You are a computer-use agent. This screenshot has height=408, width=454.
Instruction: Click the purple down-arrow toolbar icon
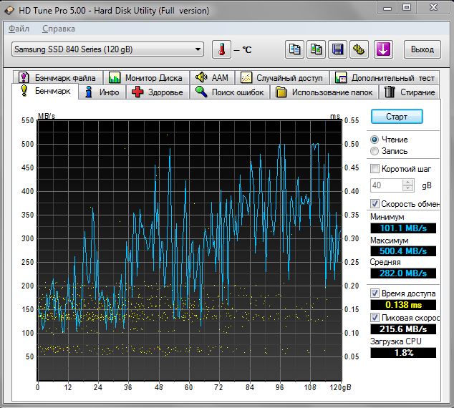tap(383, 49)
